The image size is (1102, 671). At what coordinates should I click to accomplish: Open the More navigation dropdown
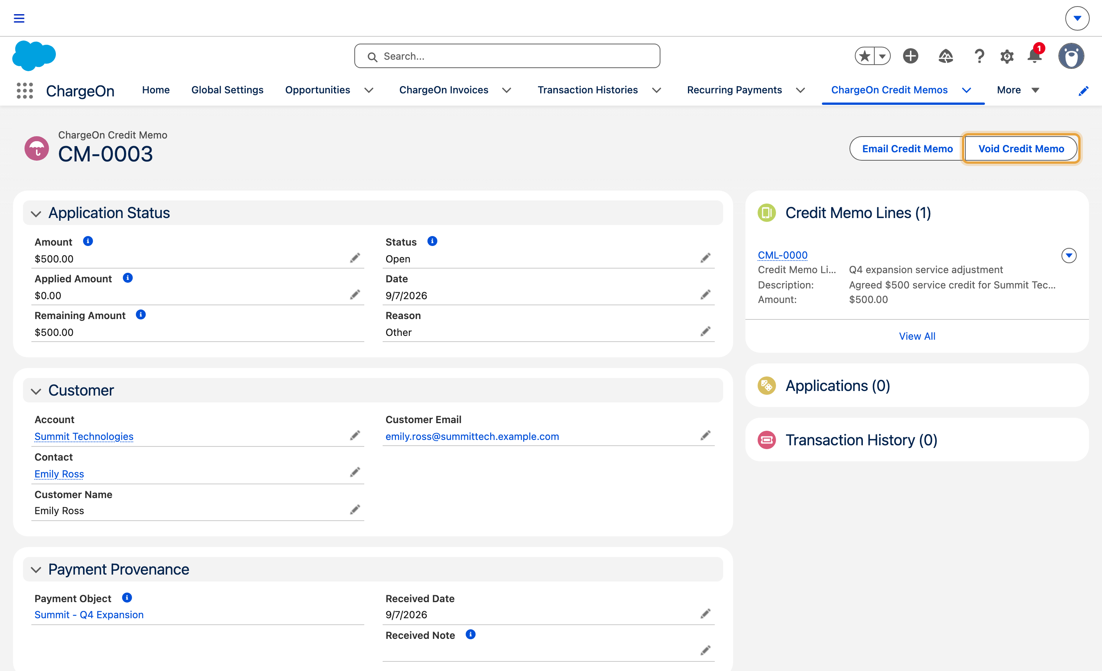click(1018, 90)
